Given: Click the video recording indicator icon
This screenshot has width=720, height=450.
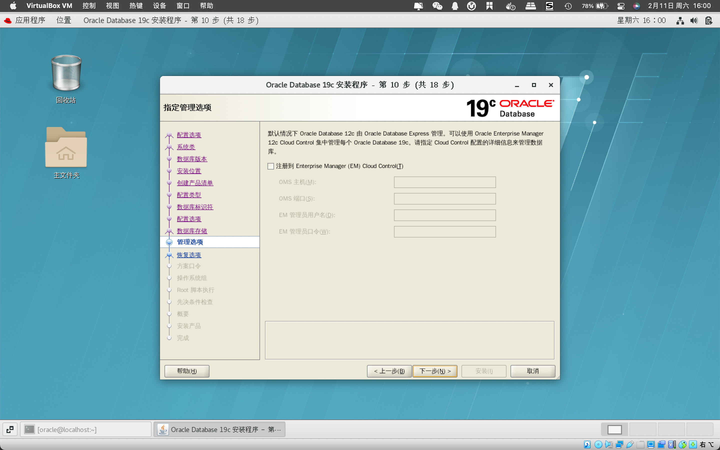Looking at the screenshot, I should [x=661, y=444].
